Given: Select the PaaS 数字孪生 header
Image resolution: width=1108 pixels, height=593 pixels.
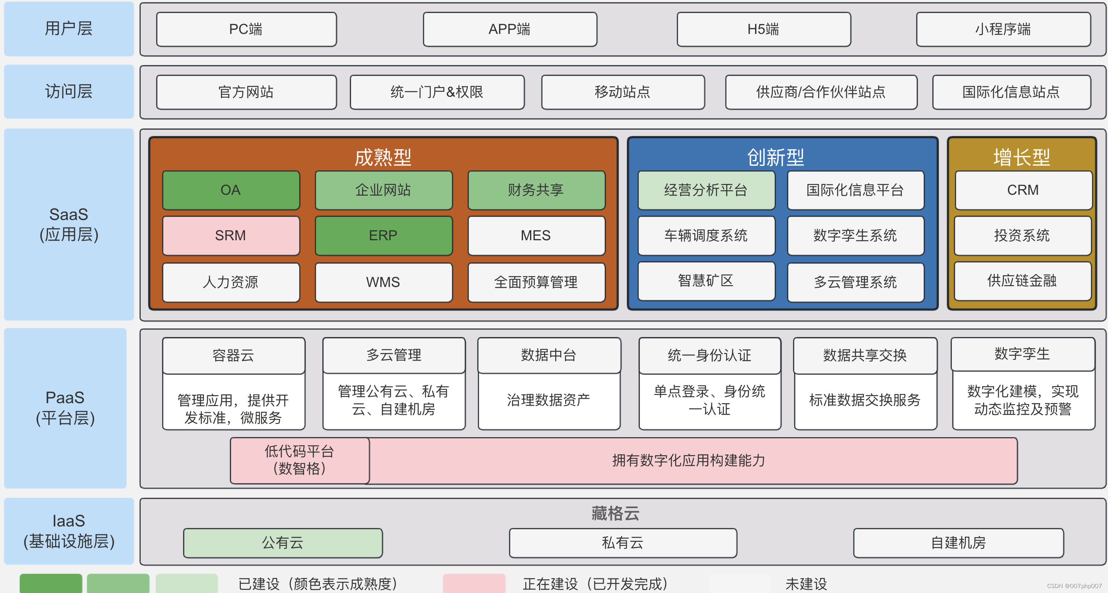Looking at the screenshot, I should 1023,354.
